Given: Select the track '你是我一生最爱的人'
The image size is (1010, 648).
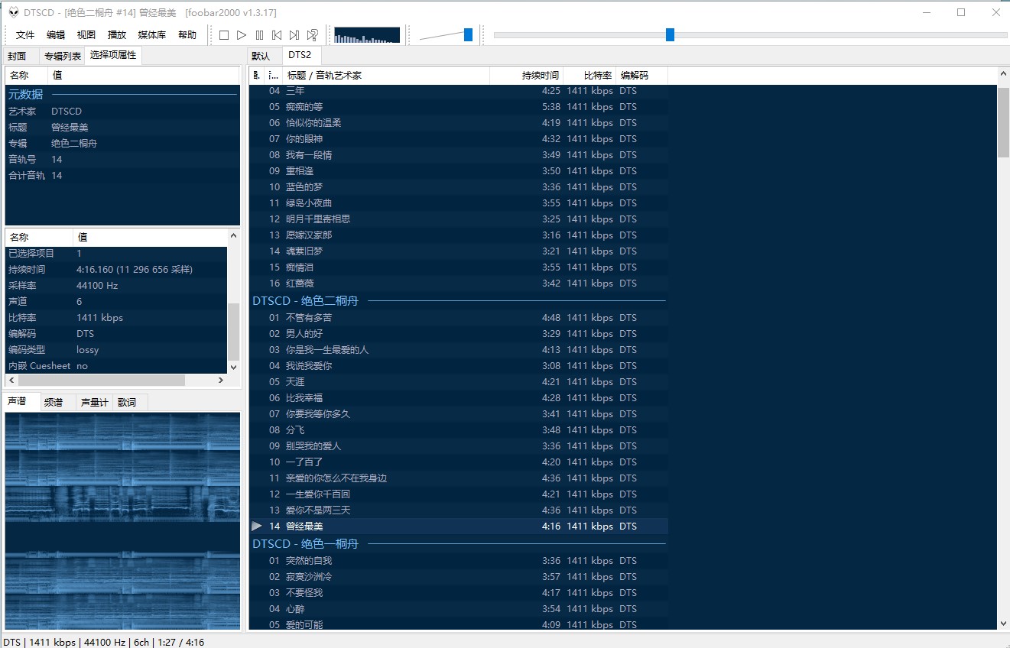Looking at the screenshot, I should tap(459, 350).
